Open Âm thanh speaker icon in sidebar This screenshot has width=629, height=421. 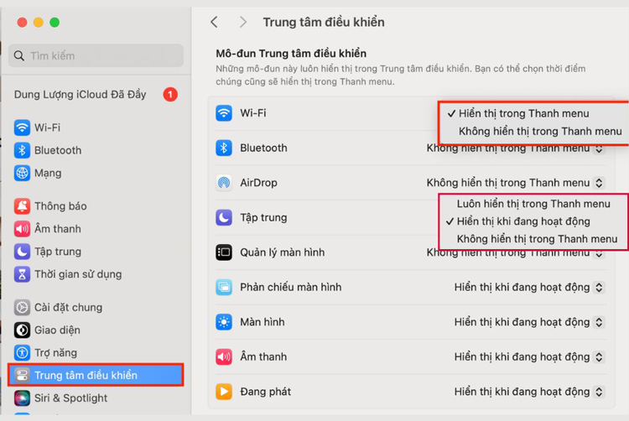point(22,229)
